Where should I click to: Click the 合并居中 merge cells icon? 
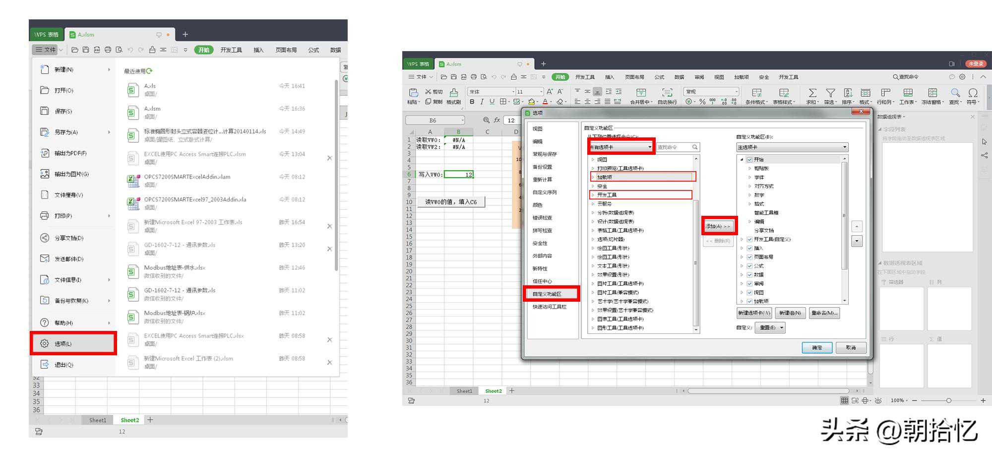click(x=641, y=93)
